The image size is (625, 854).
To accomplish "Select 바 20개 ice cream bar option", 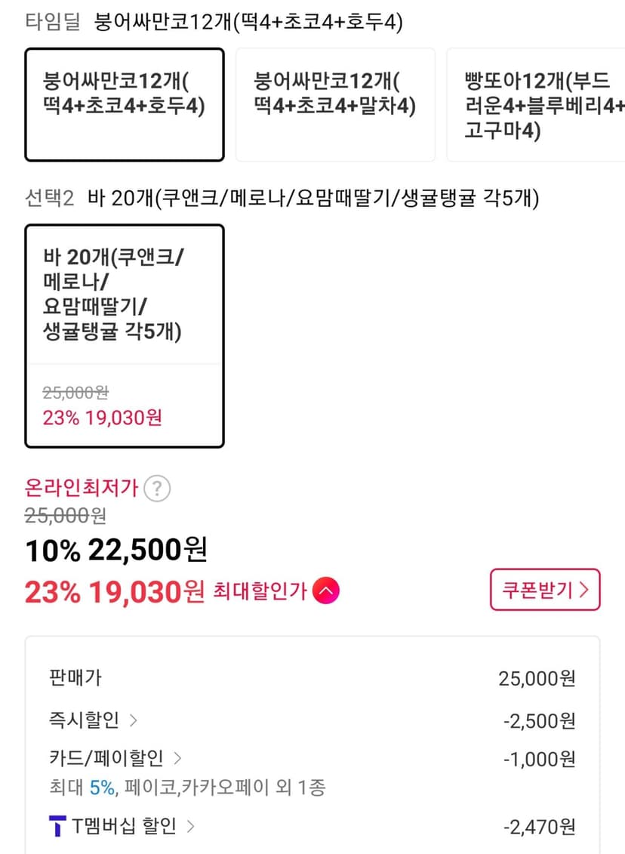I will tap(125, 336).
